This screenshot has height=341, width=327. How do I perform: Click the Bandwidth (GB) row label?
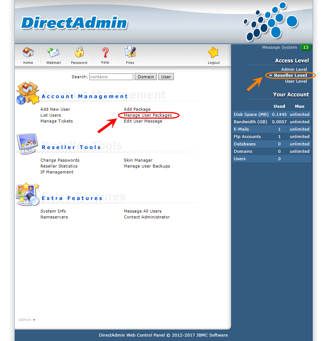(x=251, y=122)
